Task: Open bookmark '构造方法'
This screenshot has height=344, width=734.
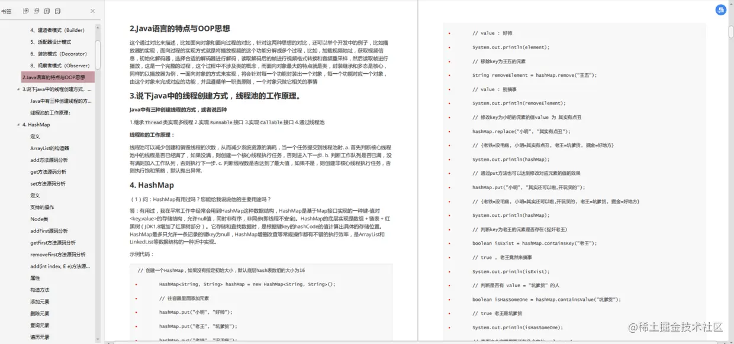Action: [x=40, y=290]
